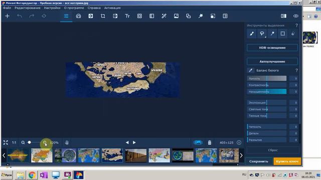This screenshot has height=180, width=321.
Task: Open help for Баланс белого
Action: 296,70
